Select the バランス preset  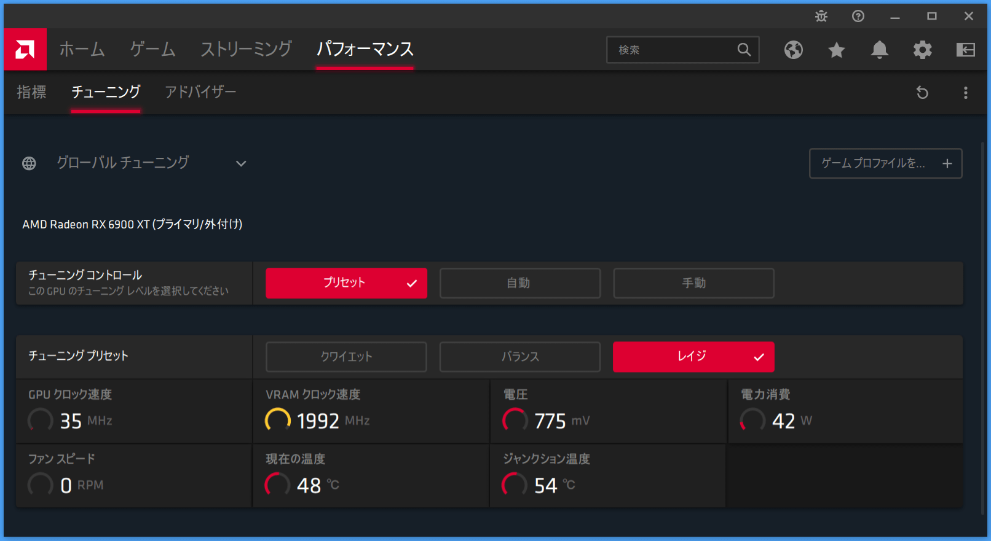520,357
